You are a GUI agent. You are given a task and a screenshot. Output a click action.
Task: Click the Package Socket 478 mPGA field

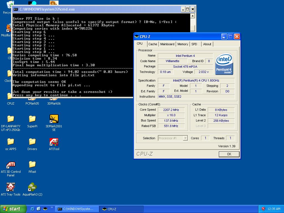tap(185, 67)
